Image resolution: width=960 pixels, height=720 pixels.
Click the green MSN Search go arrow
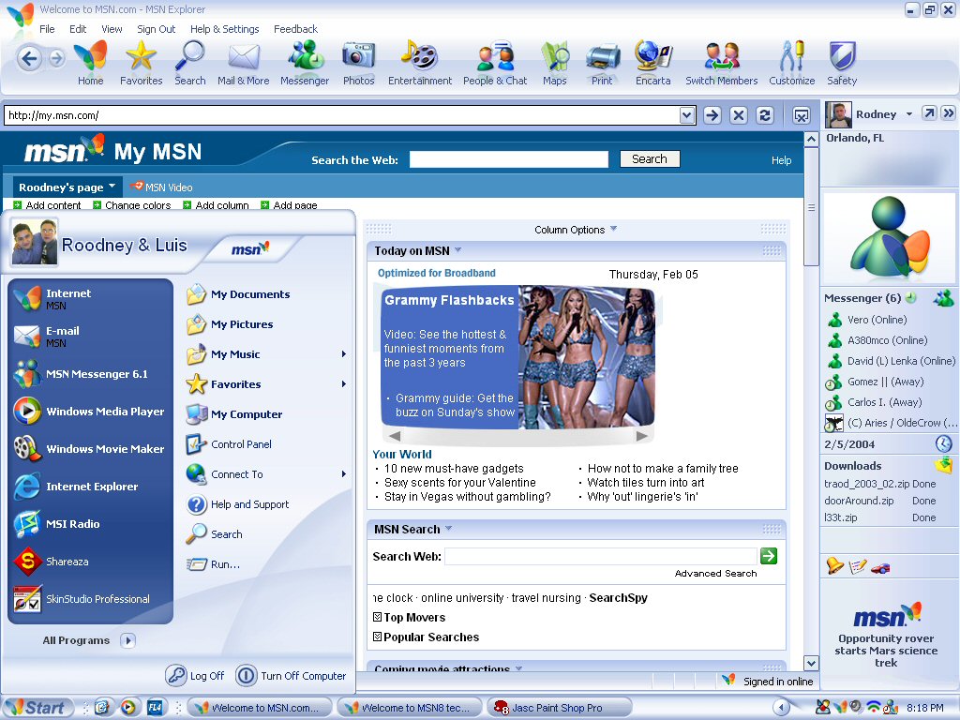click(769, 556)
